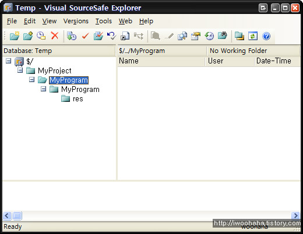Click the Check In toolbar icon
Viewport: 303px width, 234px height.
tap(98, 36)
